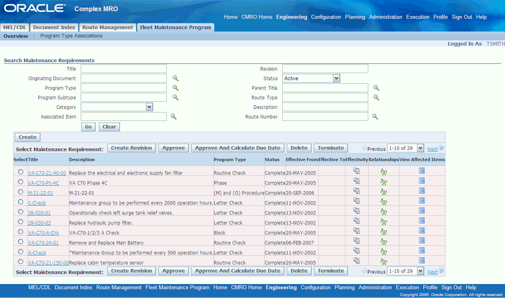Open the A-Check title link

37,253
